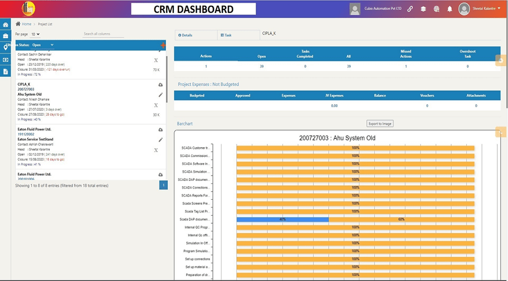508x281 pixels.
Task: Click Overshoot Task count 0
Action: pyautogui.click(x=467, y=66)
